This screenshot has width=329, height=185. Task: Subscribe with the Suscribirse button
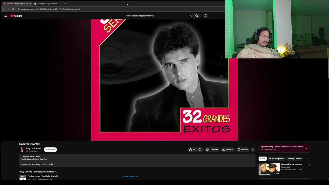[x=50, y=150]
